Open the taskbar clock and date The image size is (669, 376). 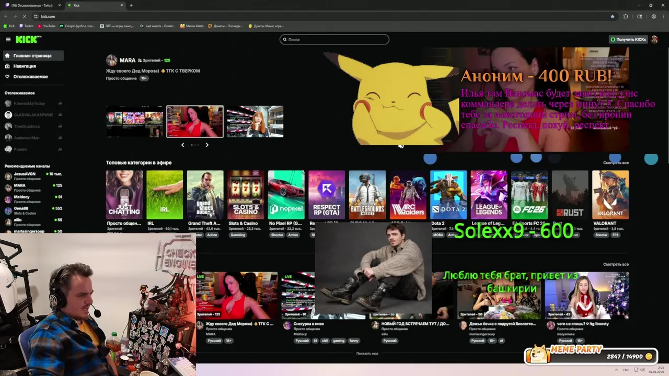click(656, 370)
